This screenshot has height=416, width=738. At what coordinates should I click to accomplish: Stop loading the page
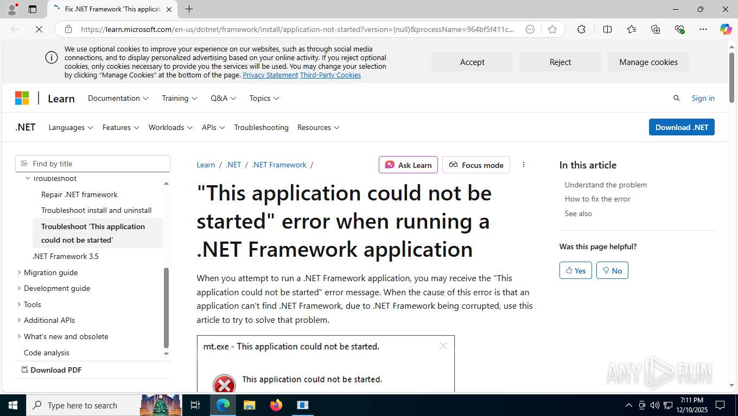pos(39,29)
